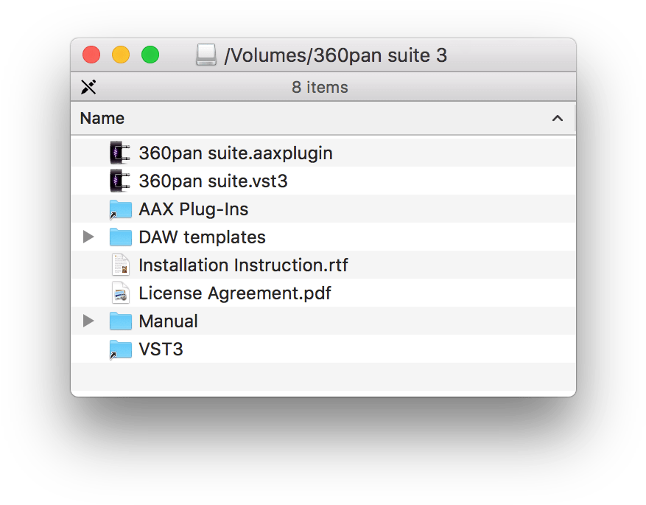Screen dimensions: 646x505
Task: Select the AAX Plug-Ins alias folder icon
Action: pyautogui.click(x=120, y=209)
